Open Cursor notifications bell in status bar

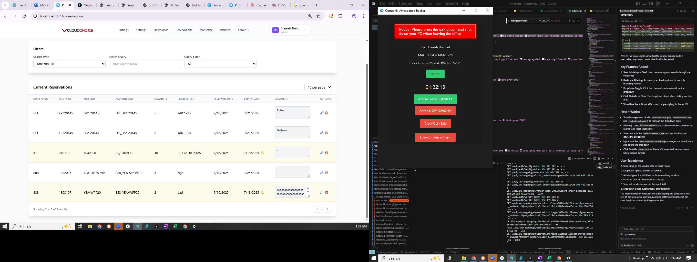tap(693, 252)
